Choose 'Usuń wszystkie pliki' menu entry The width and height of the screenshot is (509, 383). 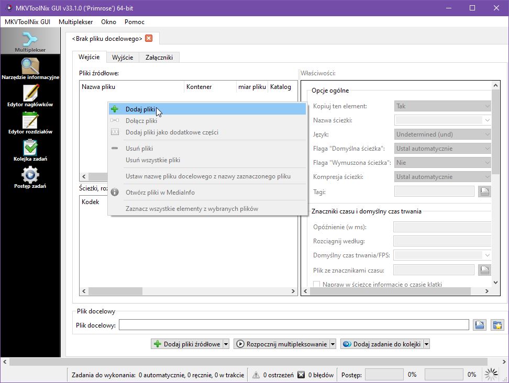[x=207, y=160]
